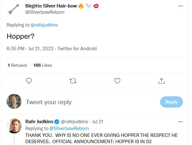Open @SilverbowReborn link in Rafe's reply
This screenshot has width=192, height=145.
(x=69, y=128)
